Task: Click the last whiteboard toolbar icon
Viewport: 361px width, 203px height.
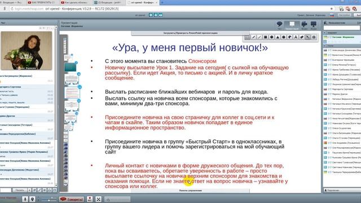Action: point(314,37)
